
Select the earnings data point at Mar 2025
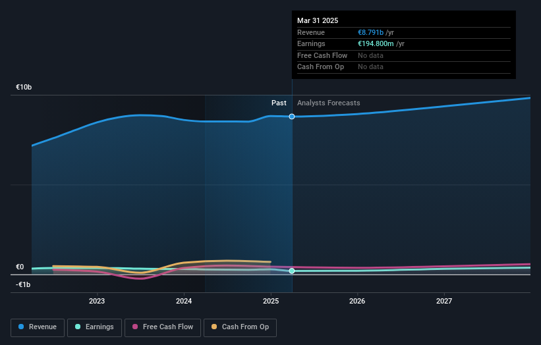(292, 271)
